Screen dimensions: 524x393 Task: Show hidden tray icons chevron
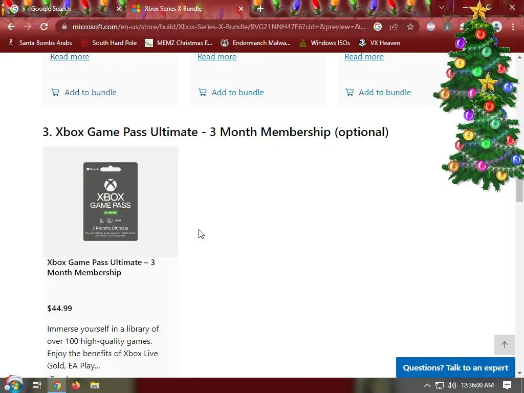tap(427, 385)
